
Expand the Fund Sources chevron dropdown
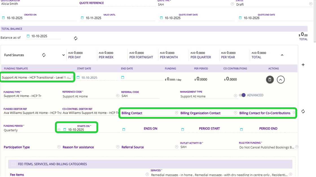63,55
